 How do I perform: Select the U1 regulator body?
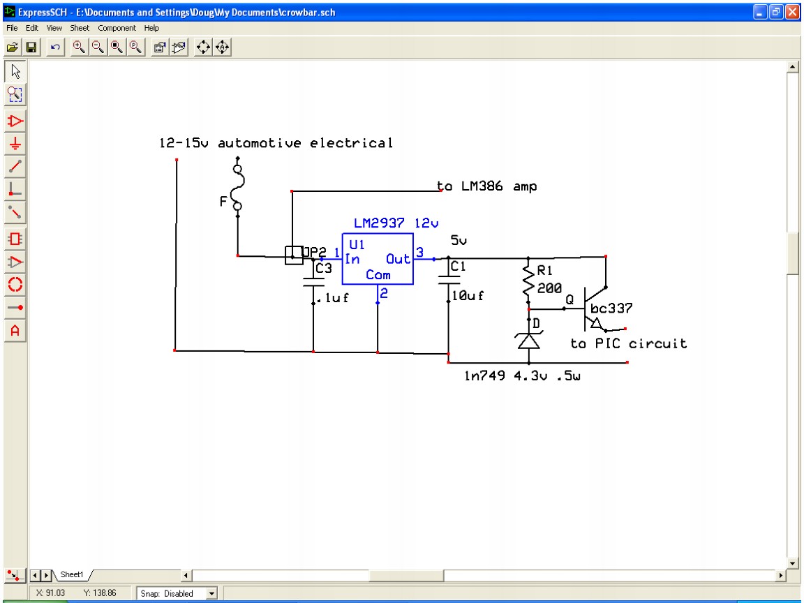click(378, 258)
